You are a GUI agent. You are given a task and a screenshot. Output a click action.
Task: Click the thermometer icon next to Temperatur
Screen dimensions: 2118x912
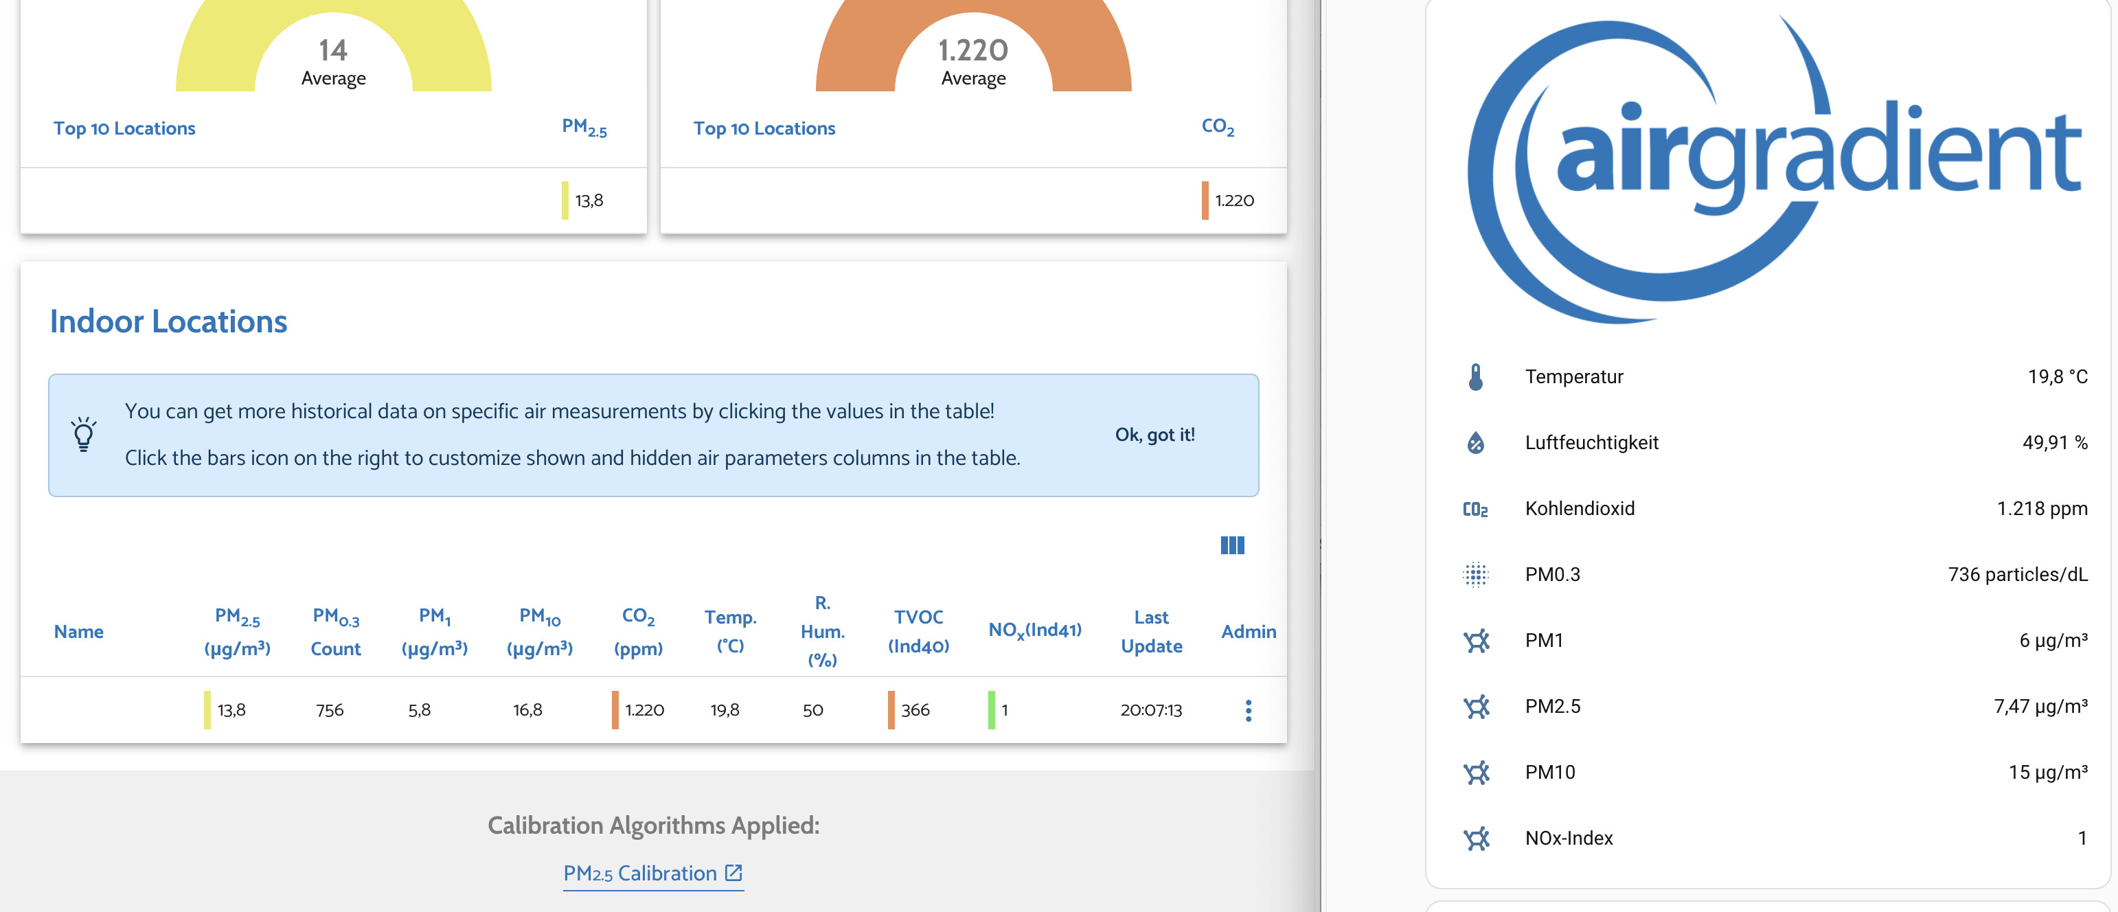click(x=1475, y=376)
